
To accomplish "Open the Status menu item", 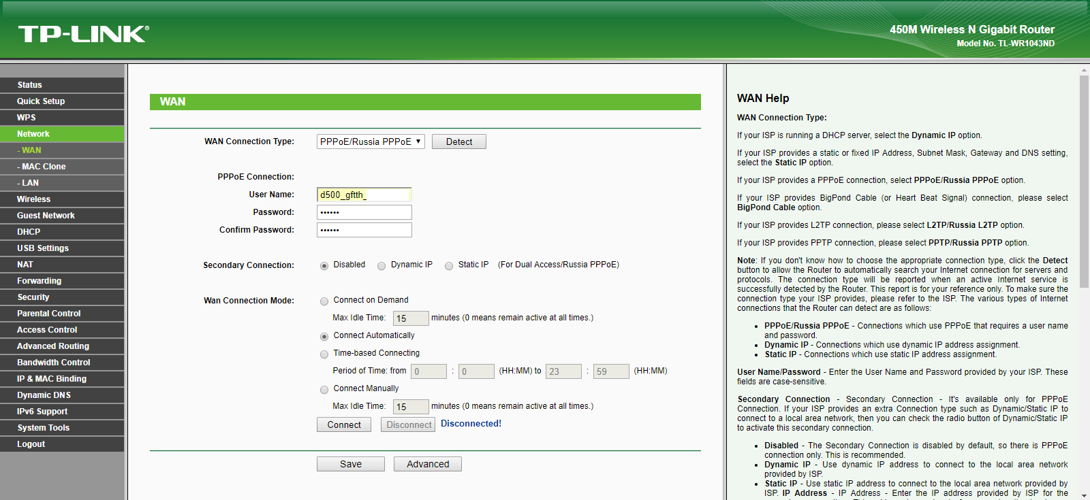I will (62, 85).
